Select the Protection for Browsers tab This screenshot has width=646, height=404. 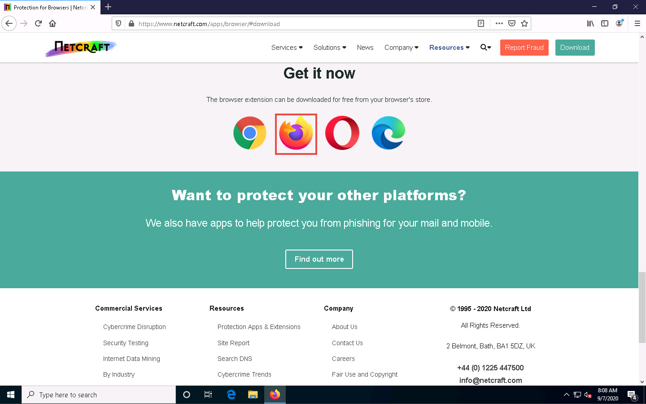[50, 7]
